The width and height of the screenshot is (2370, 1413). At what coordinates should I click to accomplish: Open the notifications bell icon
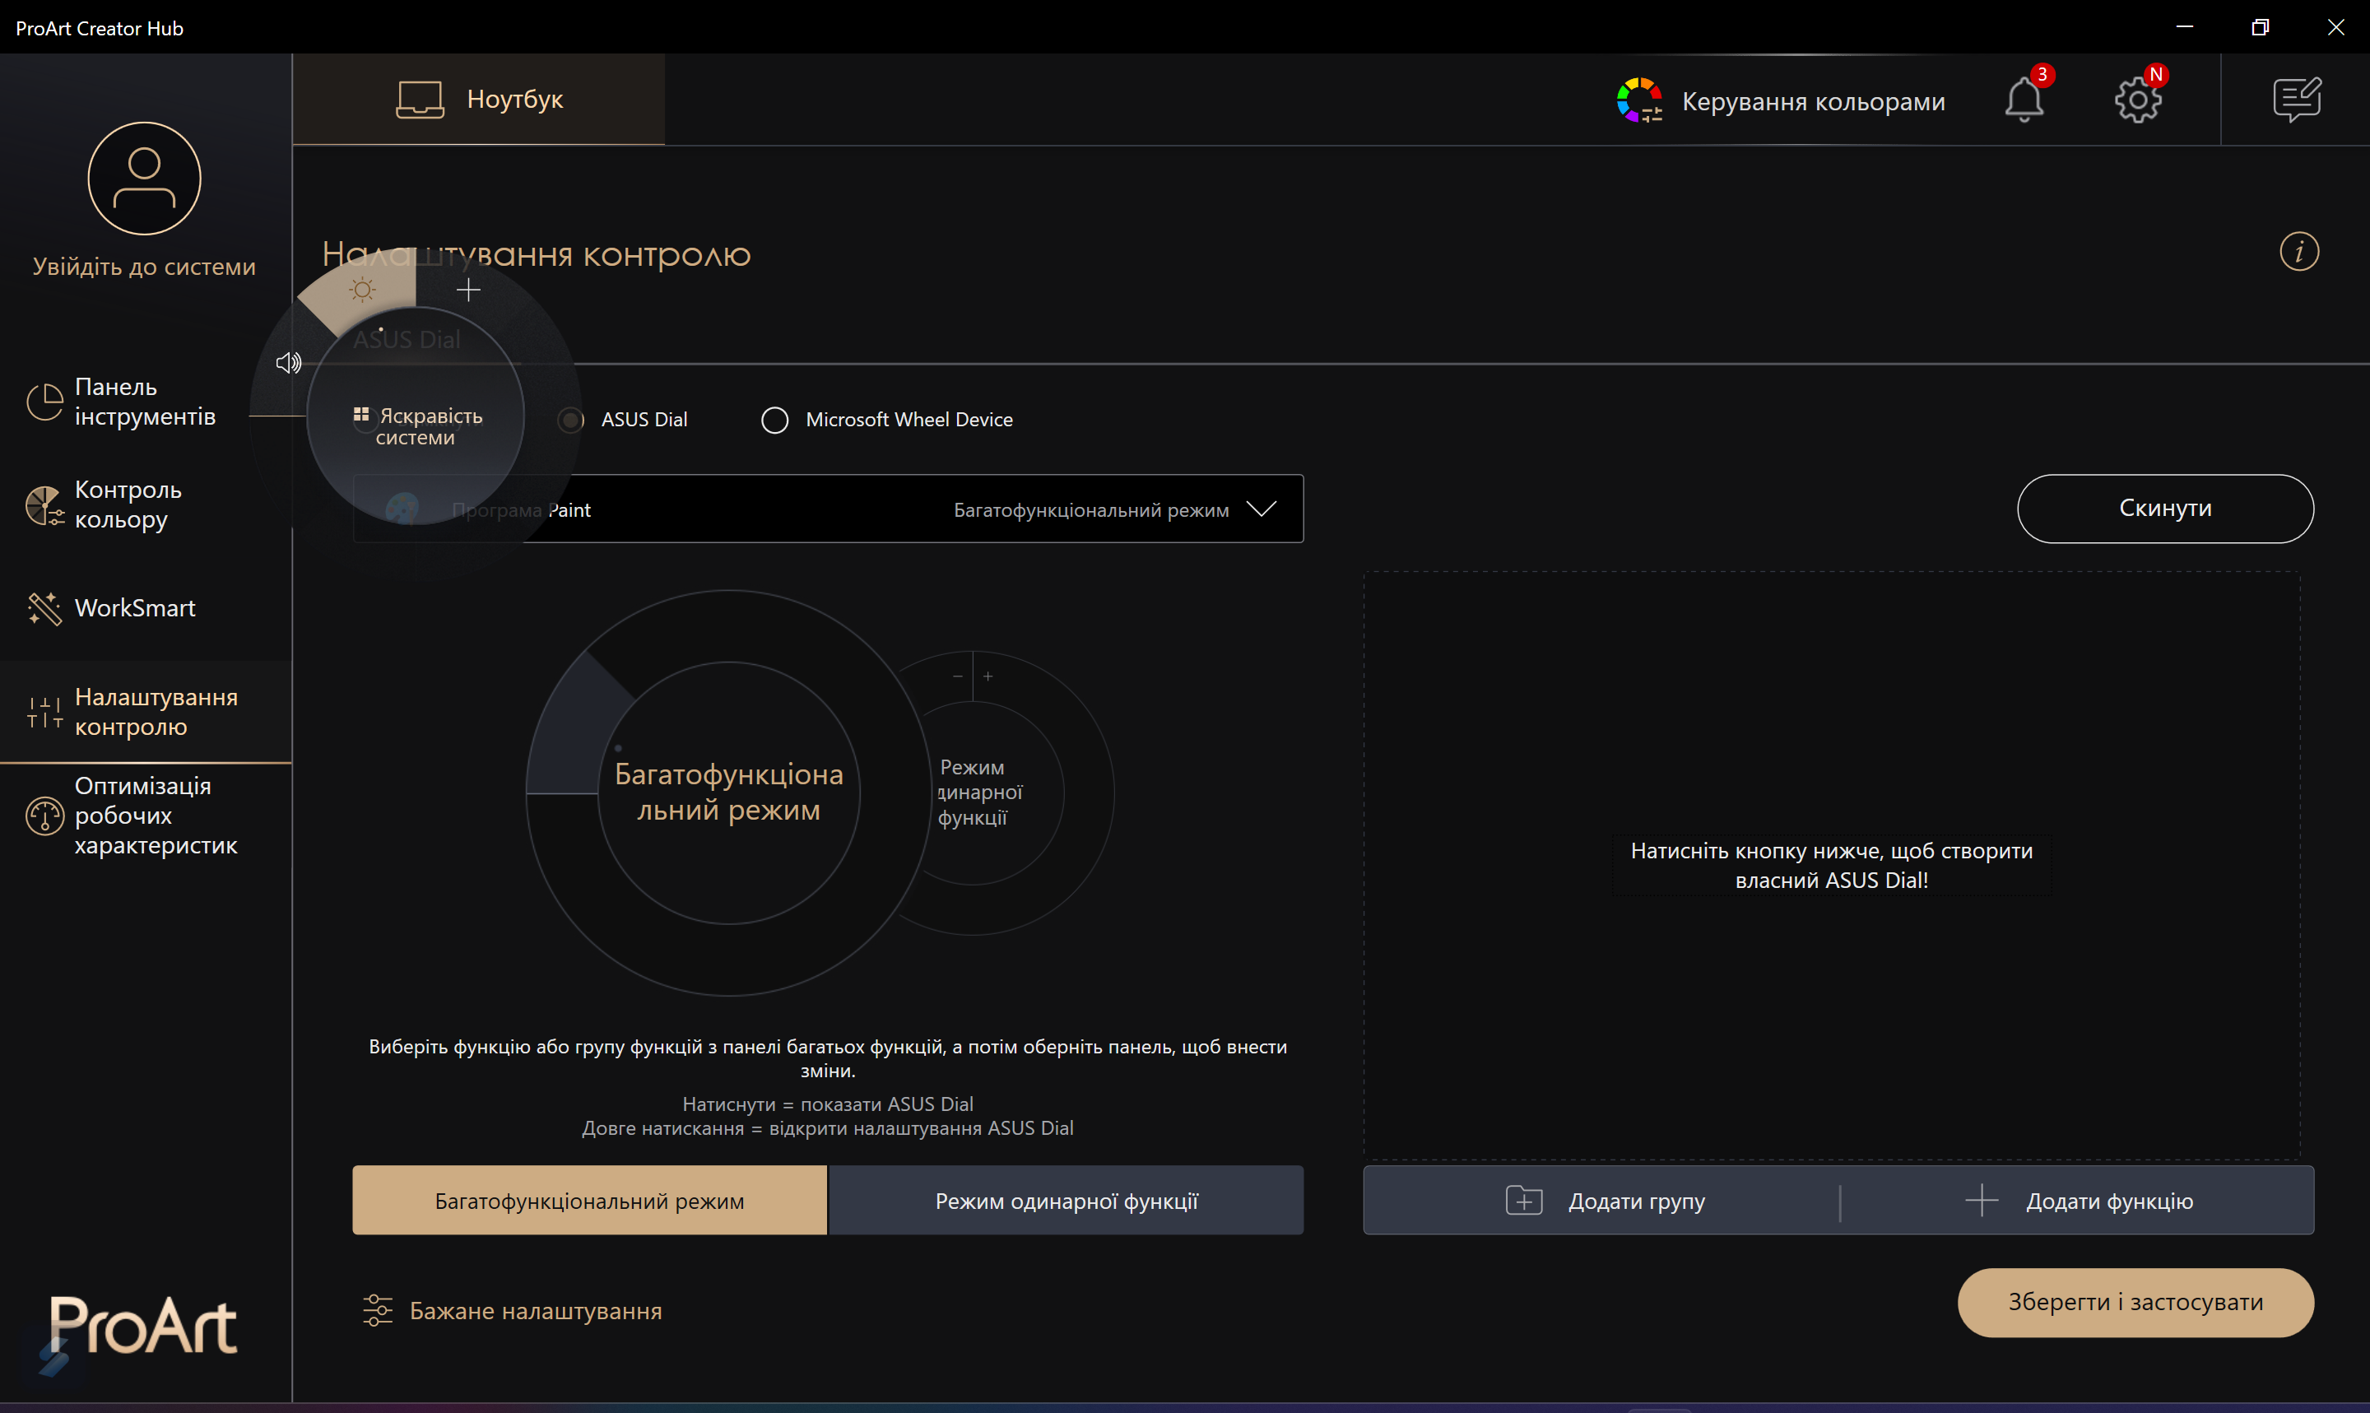click(2023, 100)
